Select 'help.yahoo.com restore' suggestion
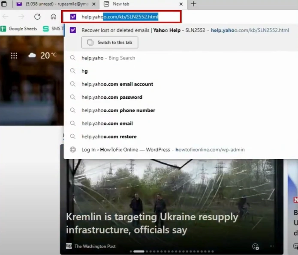This screenshot has height=255, width=298. [181, 136]
